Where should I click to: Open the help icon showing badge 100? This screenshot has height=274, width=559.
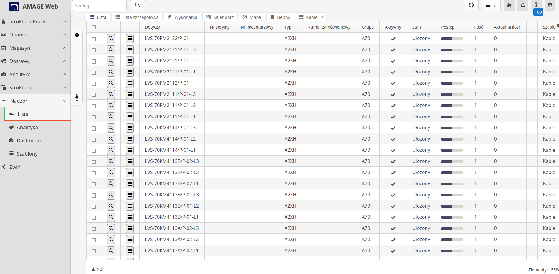[536, 5]
